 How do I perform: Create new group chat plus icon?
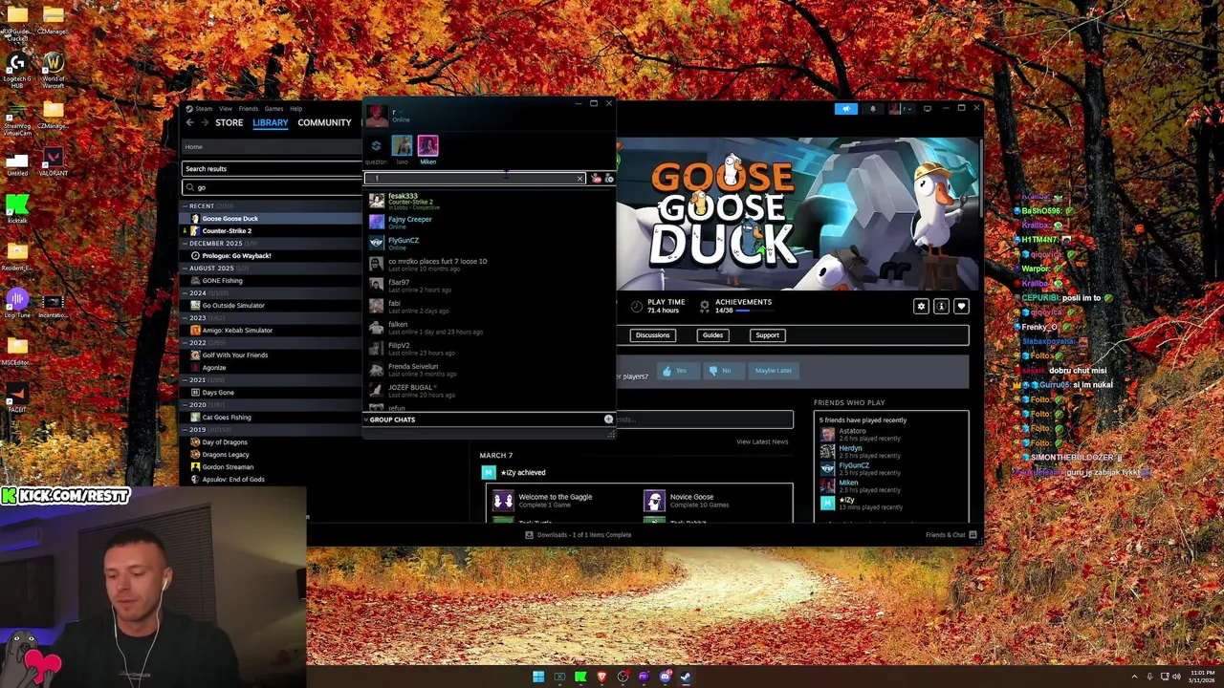coord(608,419)
